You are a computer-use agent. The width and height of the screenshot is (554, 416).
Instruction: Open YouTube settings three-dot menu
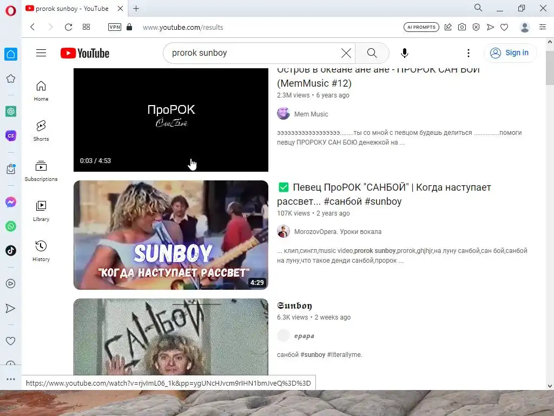coord(469,53)
